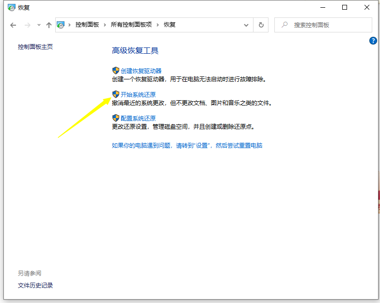Open help via the blue question mark

coord(373,41)
